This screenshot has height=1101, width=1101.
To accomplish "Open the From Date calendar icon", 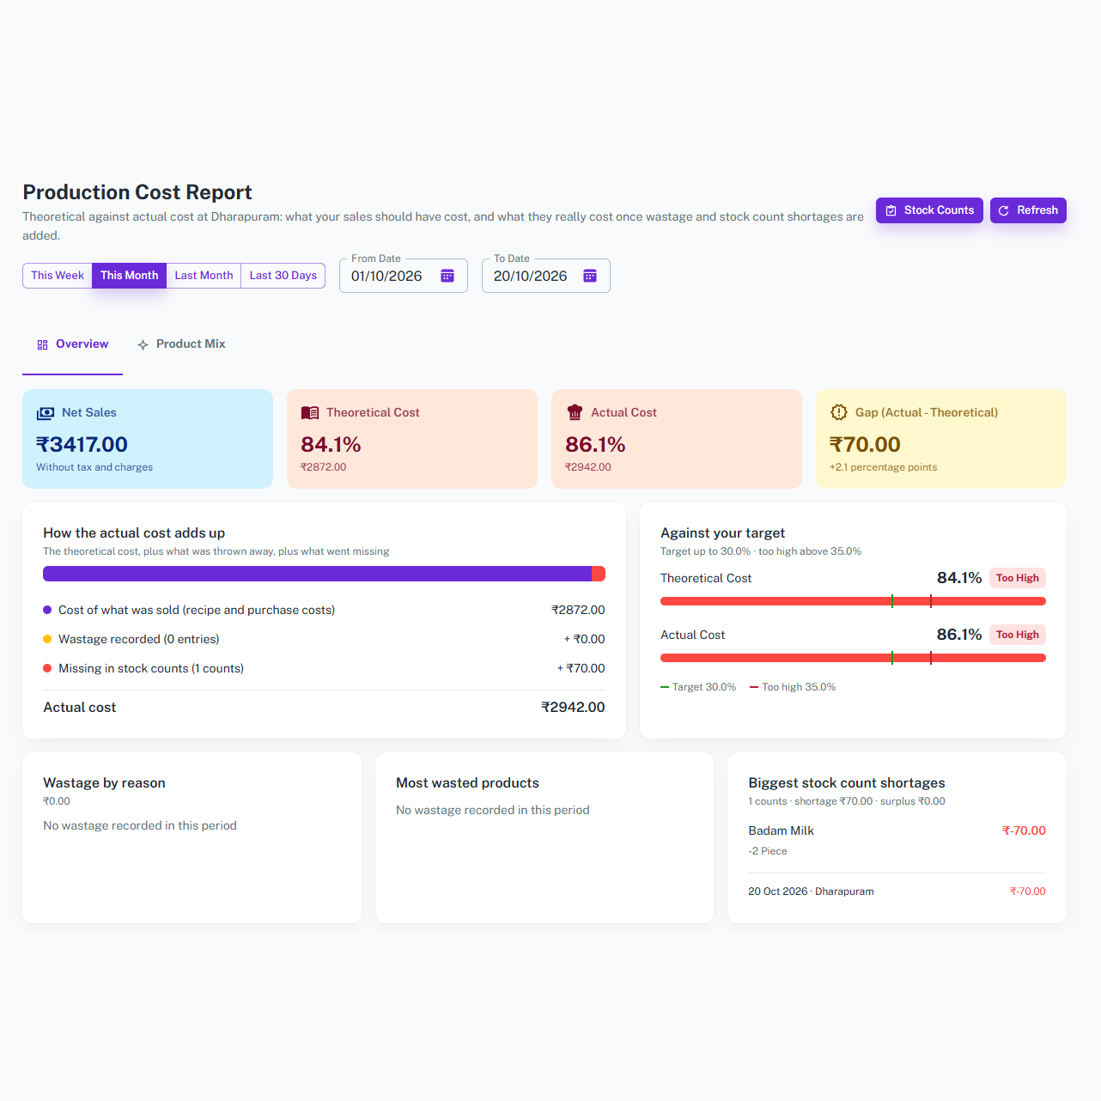I will pos(447,276).
